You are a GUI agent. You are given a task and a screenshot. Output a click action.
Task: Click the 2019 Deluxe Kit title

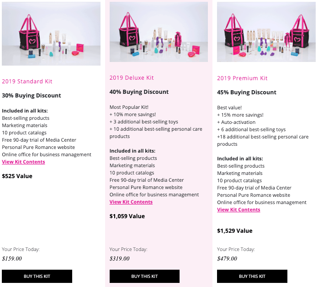(132, 77)
